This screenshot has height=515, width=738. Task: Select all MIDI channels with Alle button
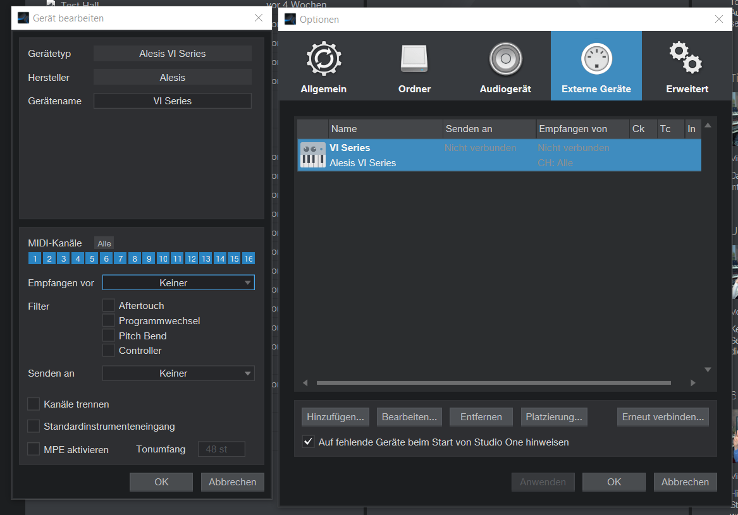[104, 243]
